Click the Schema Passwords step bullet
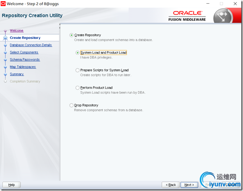Viewport: 243px width, 191px height. coord(5,60)
